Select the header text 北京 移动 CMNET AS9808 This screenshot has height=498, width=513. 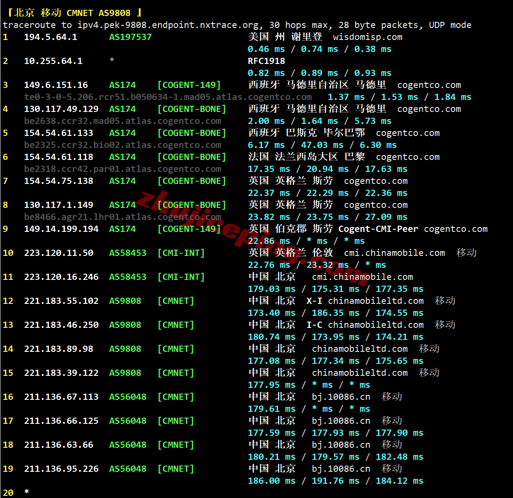pos(72,13)
